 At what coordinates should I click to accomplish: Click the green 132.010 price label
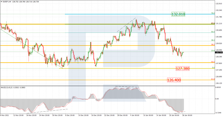pos(178,14)
